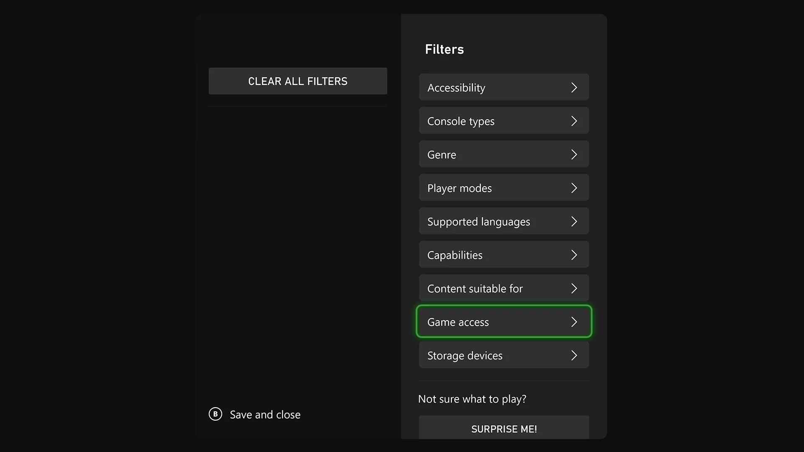Select Supported languages filter
This screenshot has width=804, height=452.
tap(504, 221)
